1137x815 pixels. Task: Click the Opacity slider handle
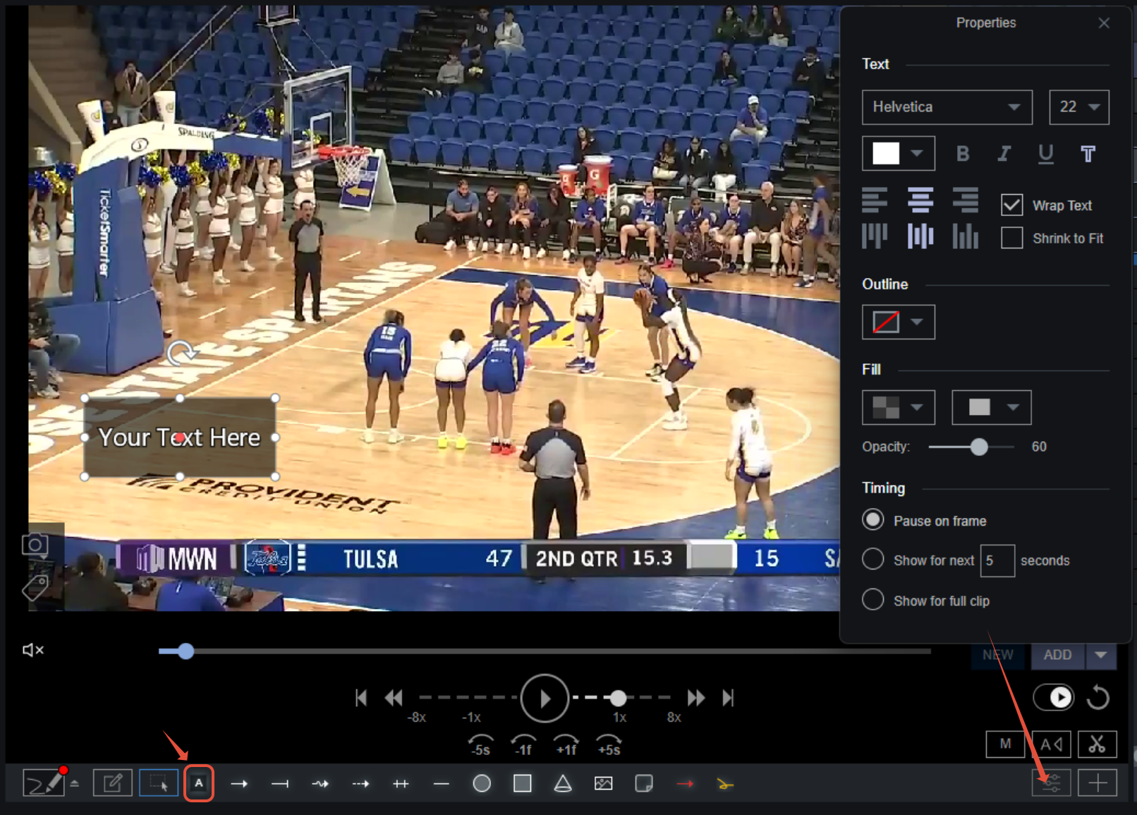click(979, 447)
